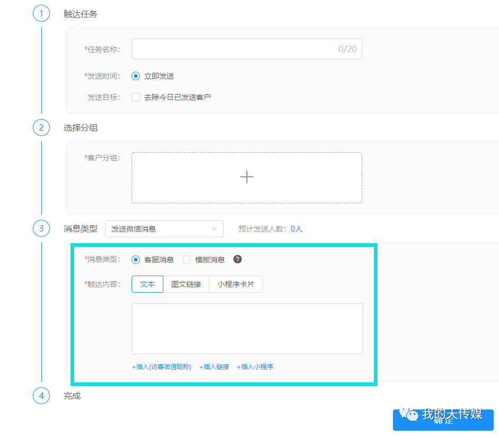Switch to the 图文链接 content tab

coord(186,284)
